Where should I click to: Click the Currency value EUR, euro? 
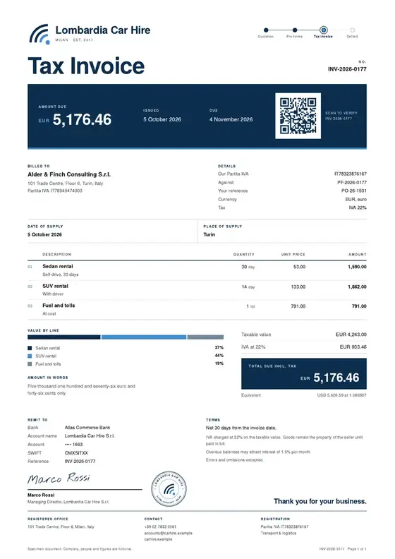point(355,199)
